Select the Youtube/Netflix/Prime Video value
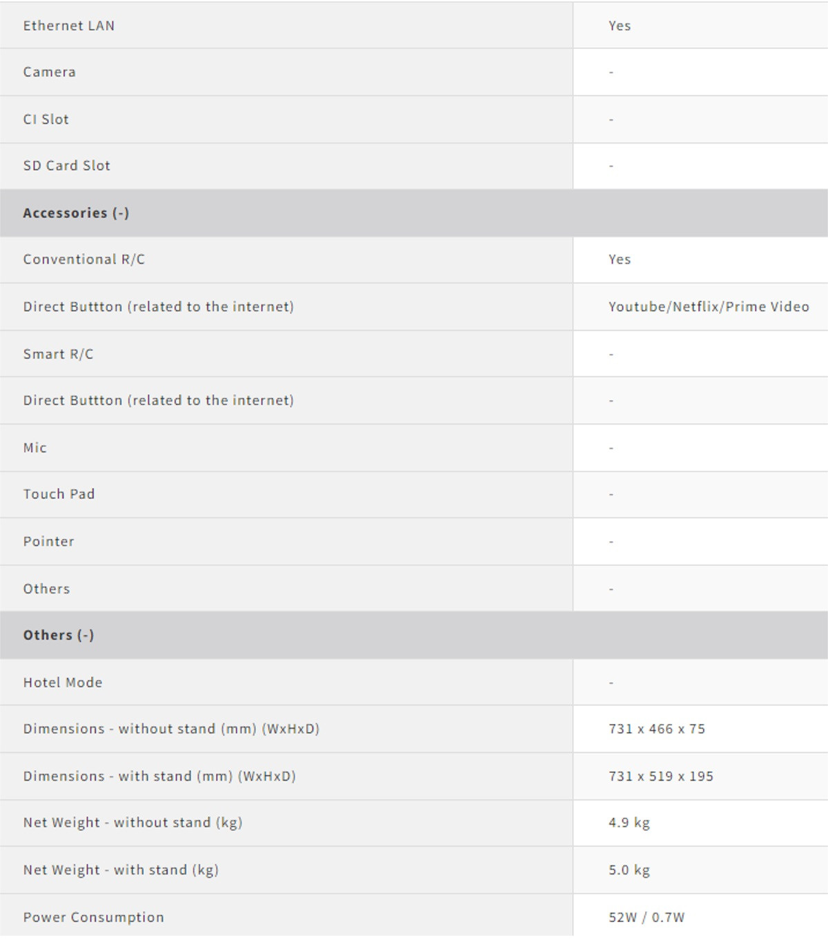 click(709, 306)
